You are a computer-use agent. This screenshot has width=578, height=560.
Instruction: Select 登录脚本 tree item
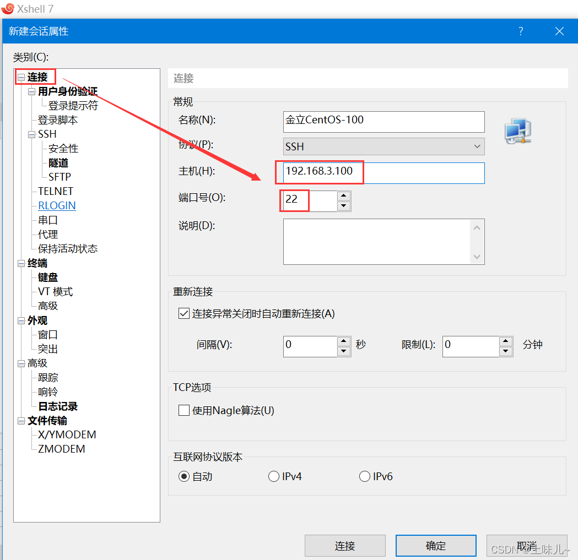58,120
